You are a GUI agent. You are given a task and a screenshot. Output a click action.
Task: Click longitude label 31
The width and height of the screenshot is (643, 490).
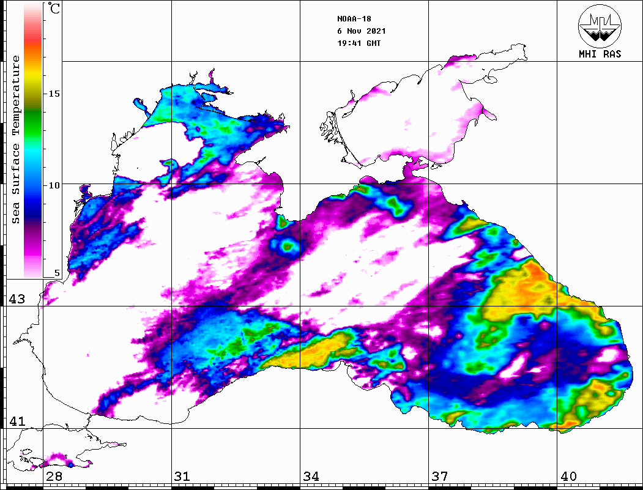coord(182,476)
